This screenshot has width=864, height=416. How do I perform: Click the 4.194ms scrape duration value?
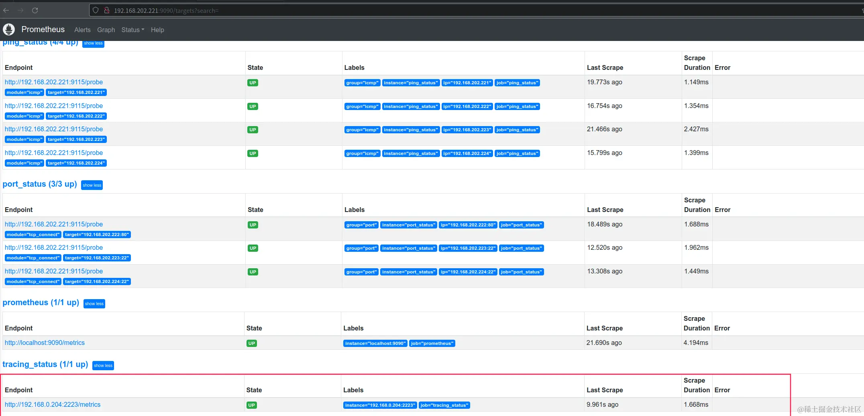[x=696, y=343]
